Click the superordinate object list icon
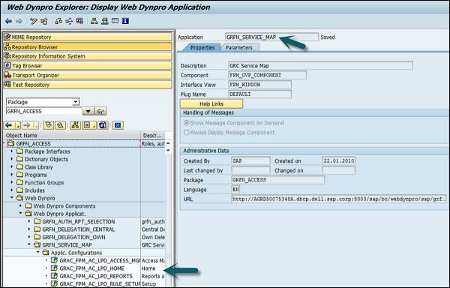 tap(76, 125)
